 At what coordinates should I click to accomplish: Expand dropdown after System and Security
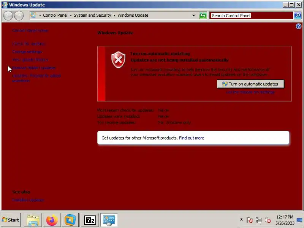point(114,15)
